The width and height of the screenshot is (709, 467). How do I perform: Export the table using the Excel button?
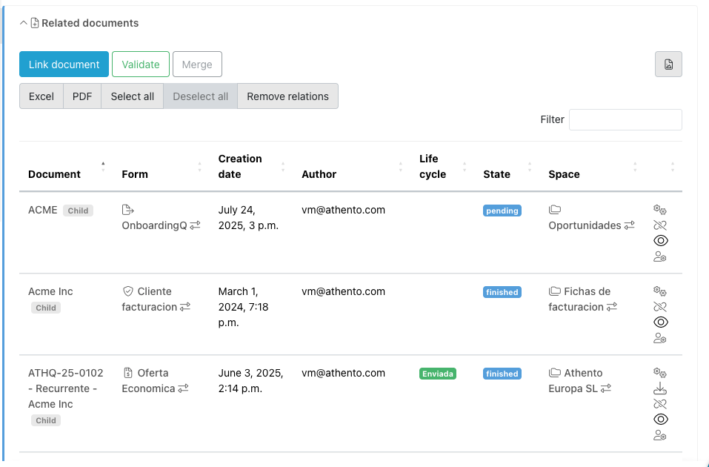pyautogui.click(x=41, y=96)
